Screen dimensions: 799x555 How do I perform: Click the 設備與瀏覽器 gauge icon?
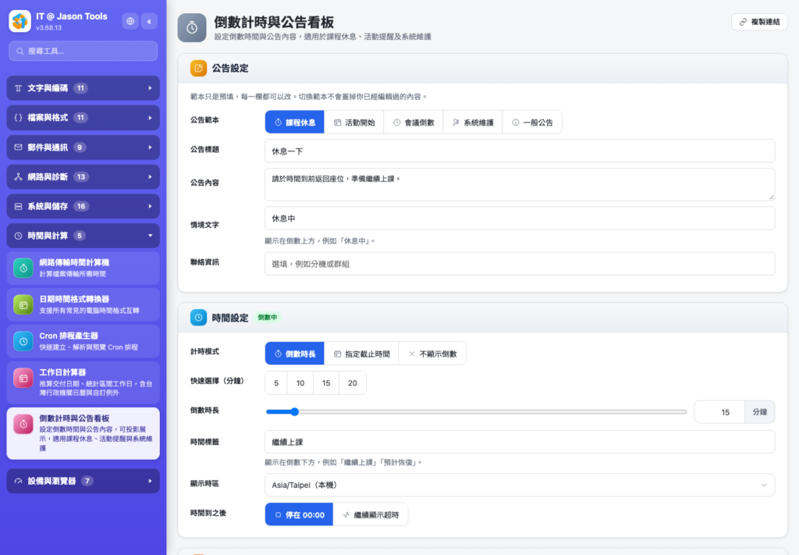click(x=19, y=481)
